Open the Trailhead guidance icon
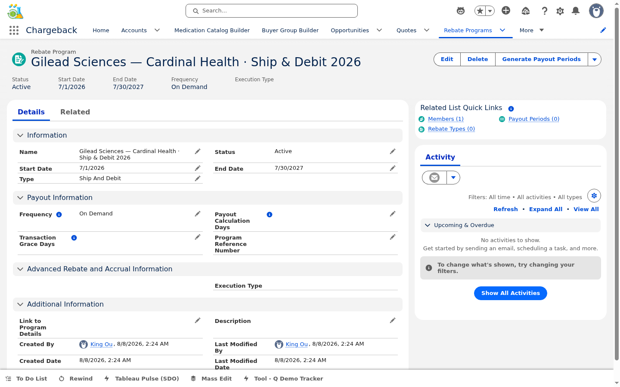This screenshot has width=620, height=387. coord(526,11)
